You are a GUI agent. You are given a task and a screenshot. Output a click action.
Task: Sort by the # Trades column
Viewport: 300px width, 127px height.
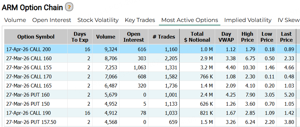tap(164, 37)
